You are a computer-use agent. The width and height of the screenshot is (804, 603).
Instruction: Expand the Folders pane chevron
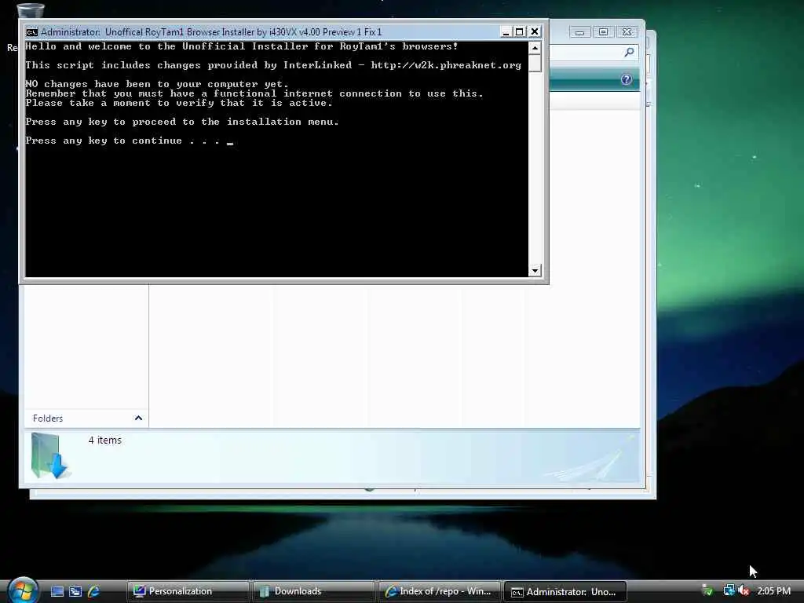click(138, 418)
